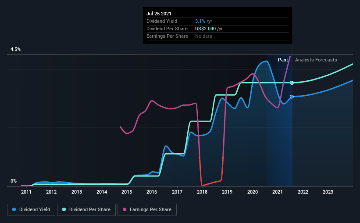Click the 2016 label on the x-axis

click(152, 192)
